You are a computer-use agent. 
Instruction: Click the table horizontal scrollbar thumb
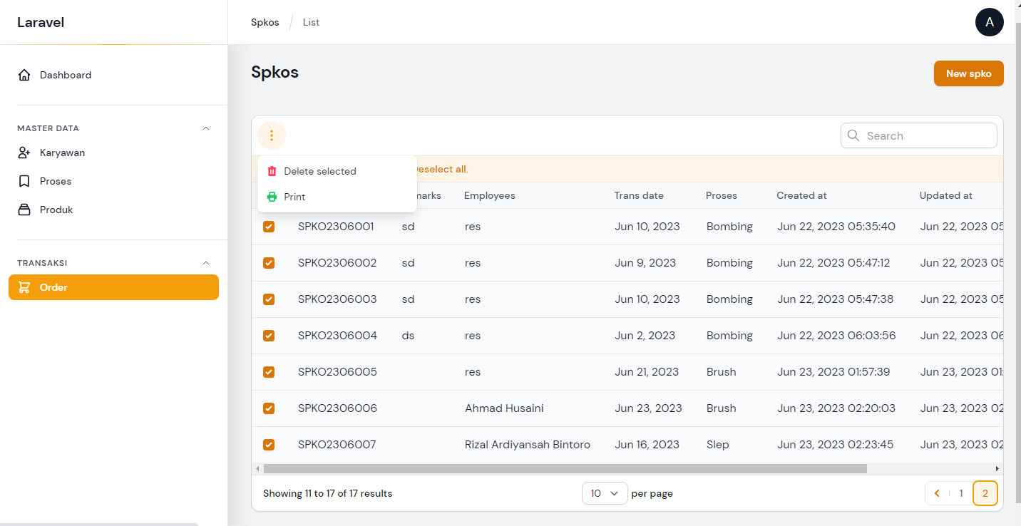[565, 469]
